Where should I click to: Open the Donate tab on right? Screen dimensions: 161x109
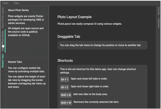(x=159, y=11)
